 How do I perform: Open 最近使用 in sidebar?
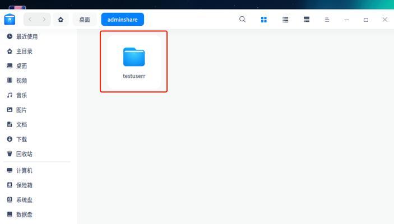pyautogui.click(x=27, y=36)
